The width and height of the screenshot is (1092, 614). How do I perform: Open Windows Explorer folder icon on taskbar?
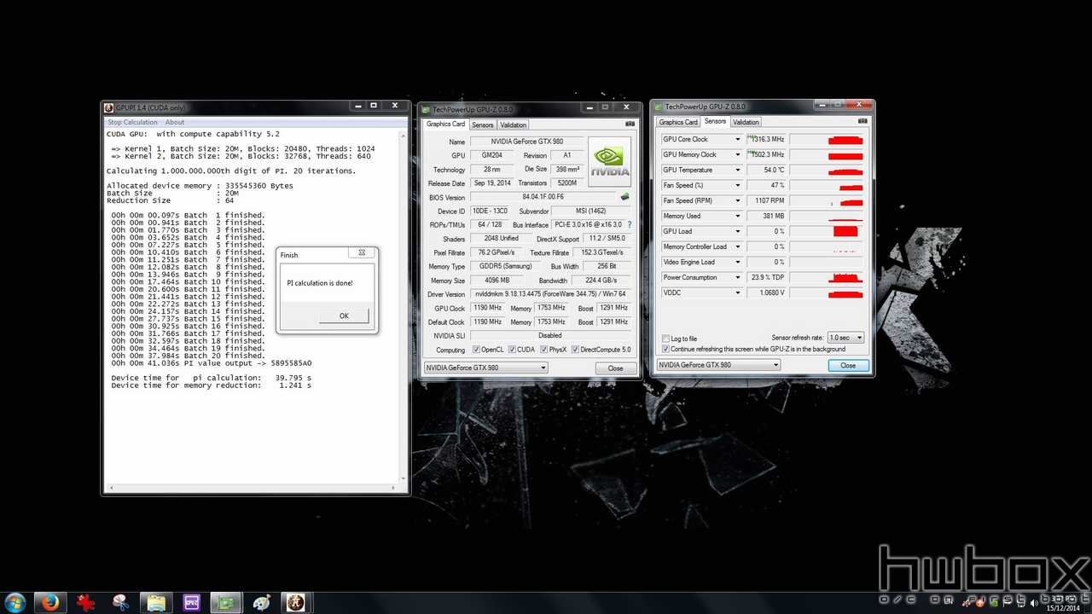pos(156,602)
